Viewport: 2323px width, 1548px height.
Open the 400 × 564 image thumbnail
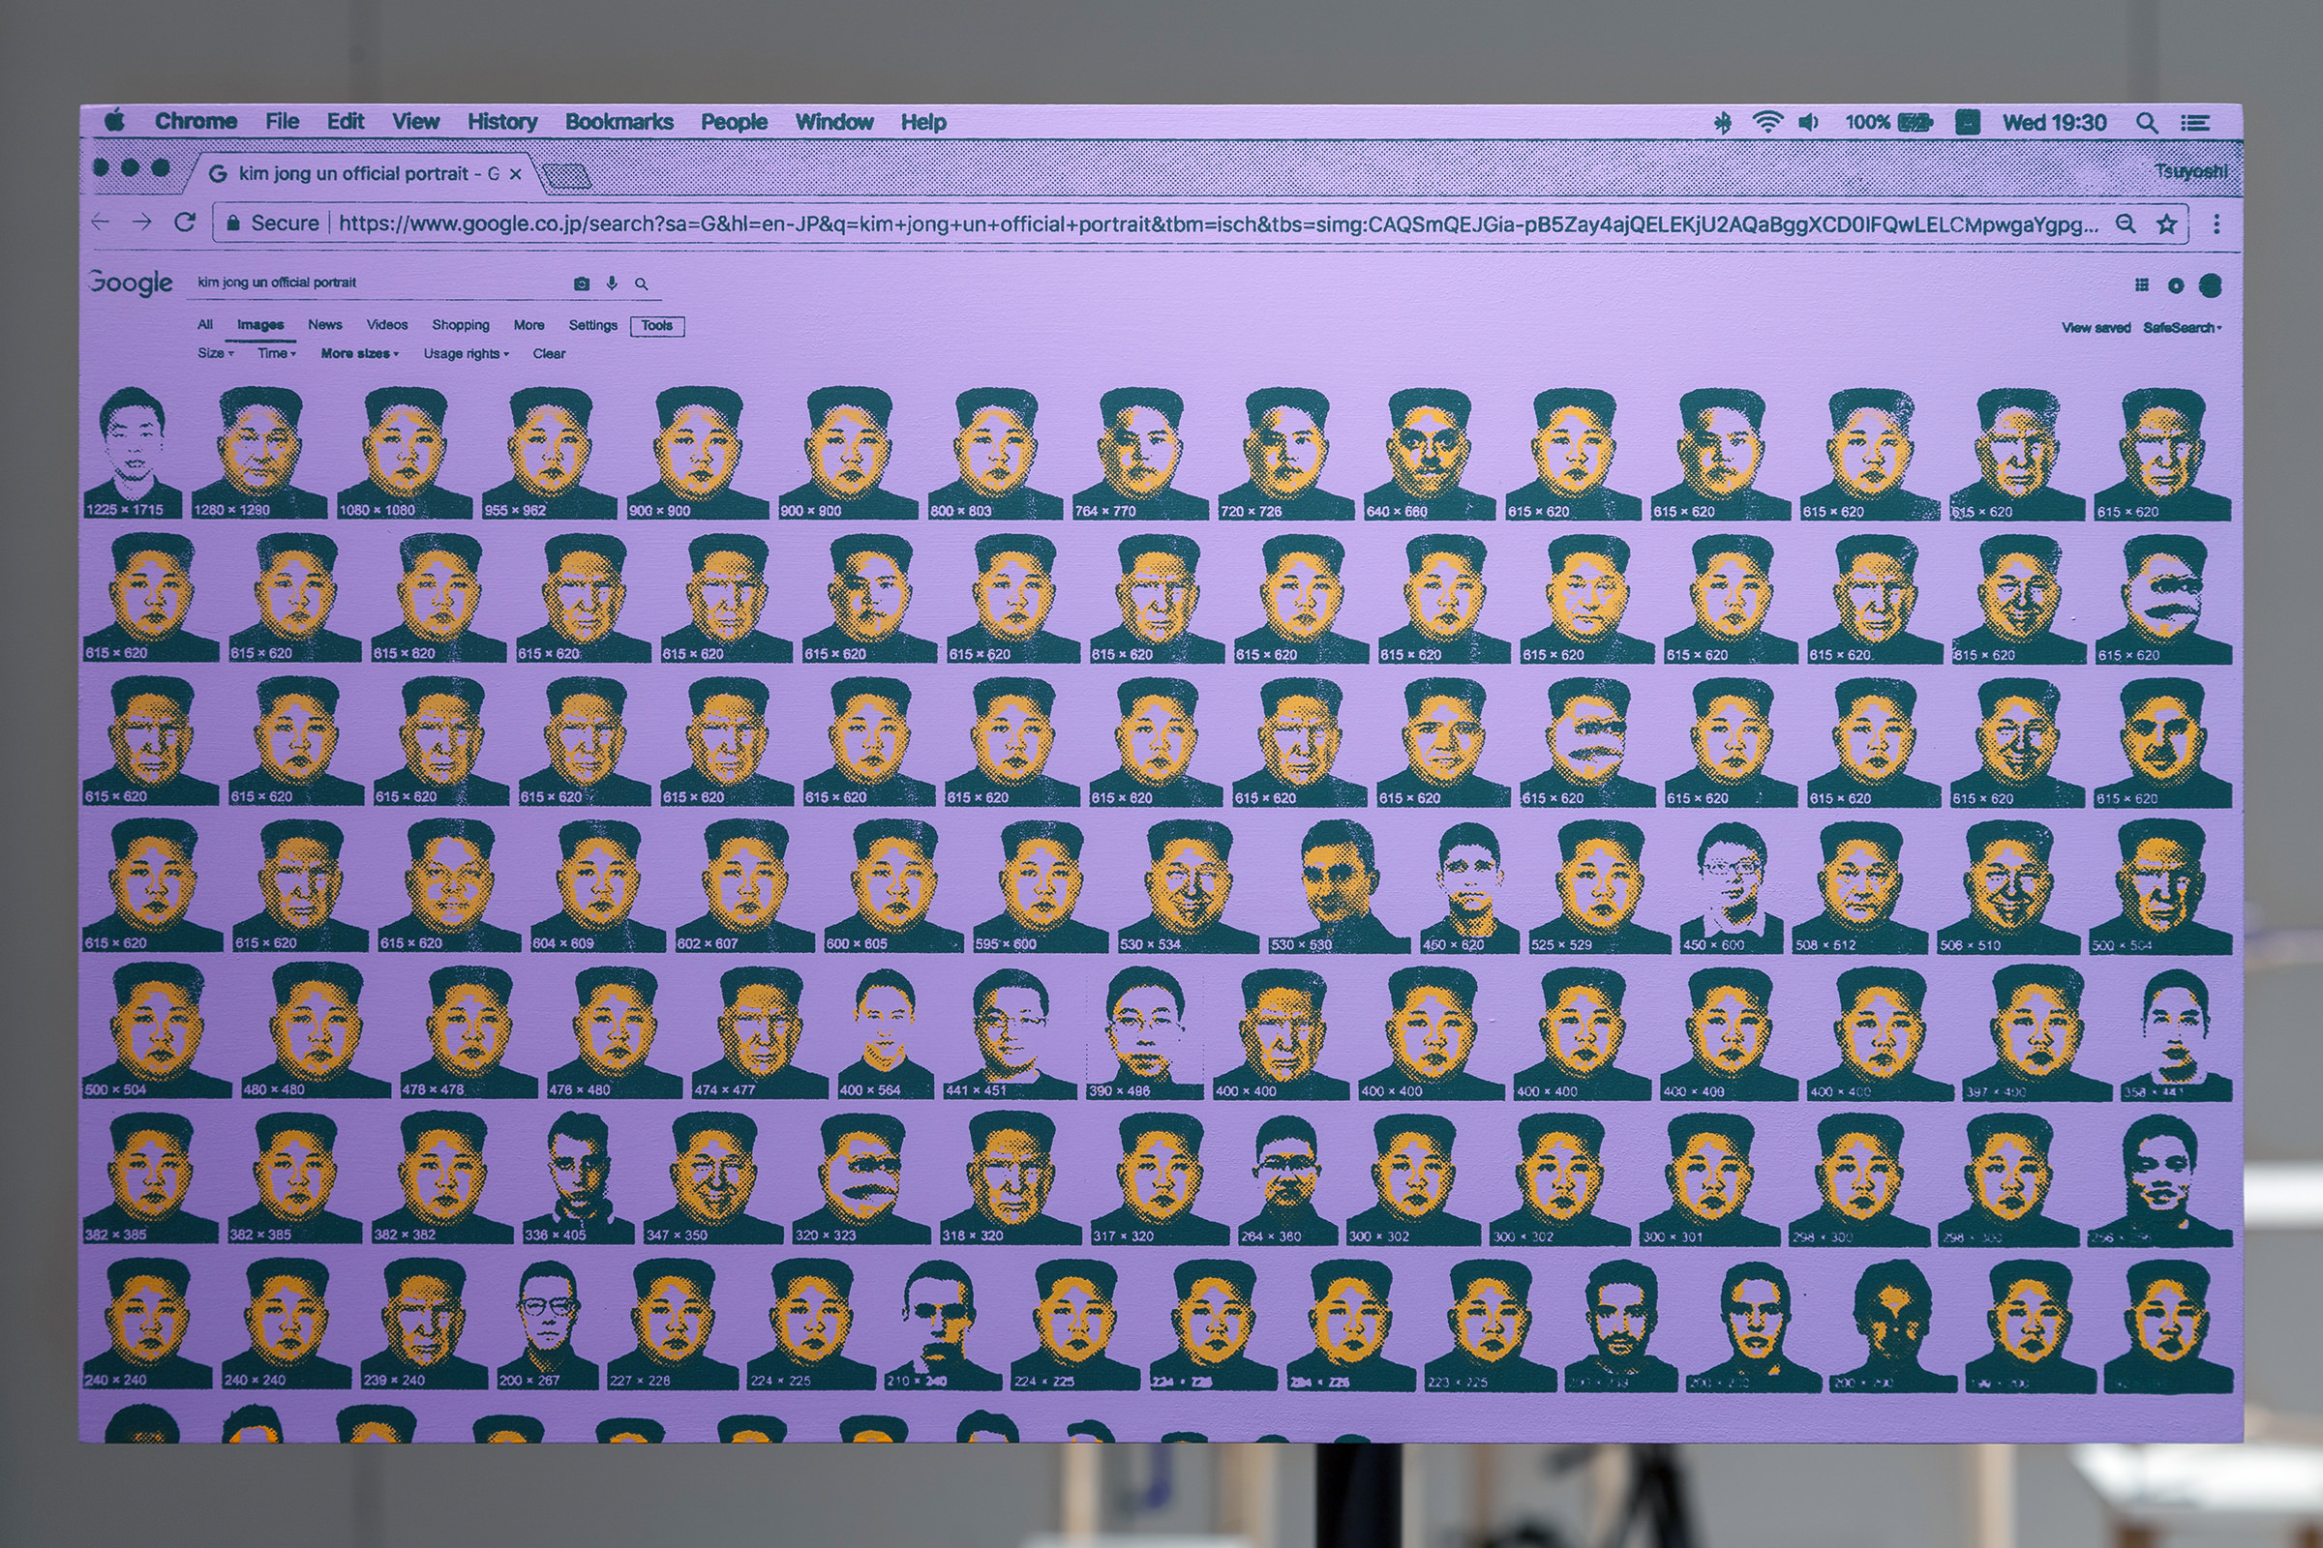click(x=886, y=1033)
